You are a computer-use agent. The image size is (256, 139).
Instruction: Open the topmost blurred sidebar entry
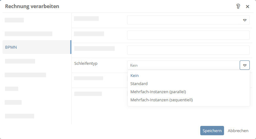14,20
